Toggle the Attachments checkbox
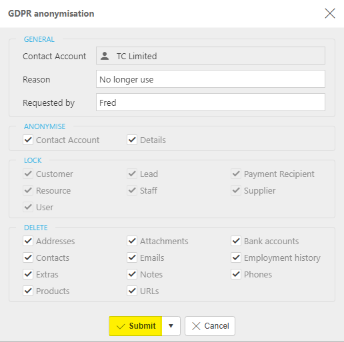The image size is (344, 342). (132, 241)
